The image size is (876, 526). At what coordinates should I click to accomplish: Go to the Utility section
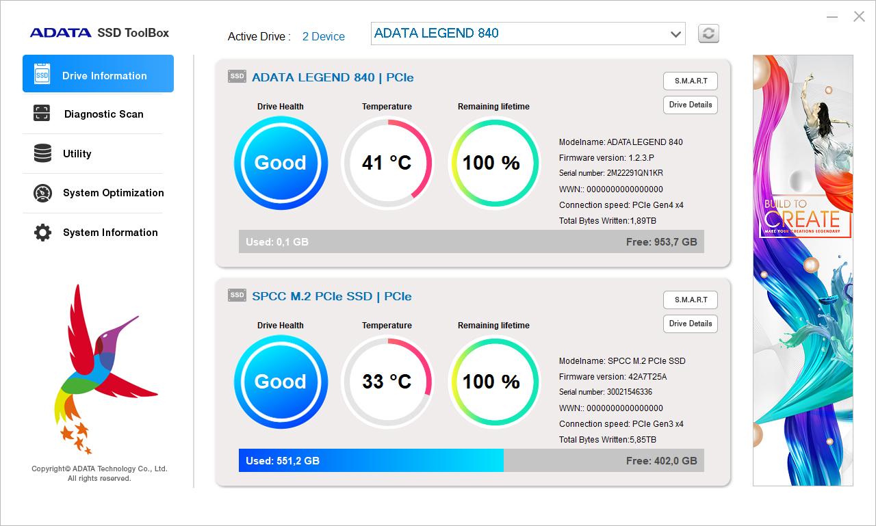tap(98, 153)
